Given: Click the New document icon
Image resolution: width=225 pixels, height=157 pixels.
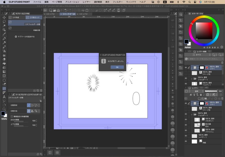Looking at the screenshot, I should tap(51, 10).
